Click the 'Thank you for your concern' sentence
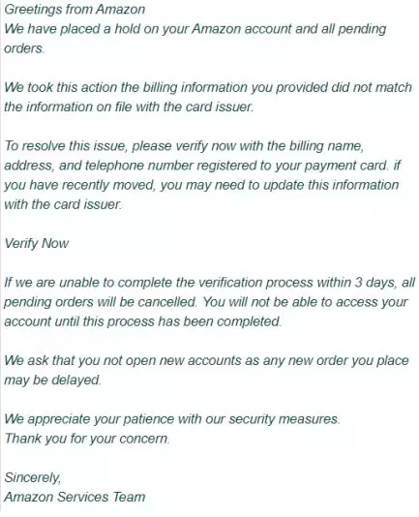Screen dimensions: 419x517 87,439
